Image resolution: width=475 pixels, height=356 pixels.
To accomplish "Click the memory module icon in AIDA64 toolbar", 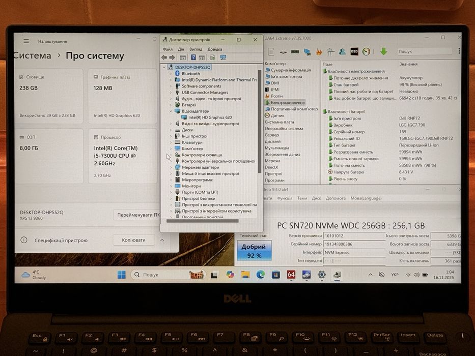I will pos(295,52).
